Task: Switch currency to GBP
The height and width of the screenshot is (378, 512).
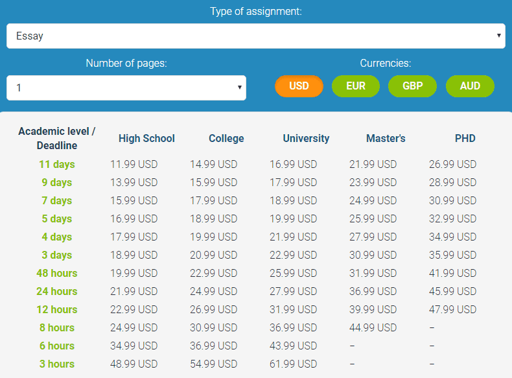Action: tap(412, 86)
